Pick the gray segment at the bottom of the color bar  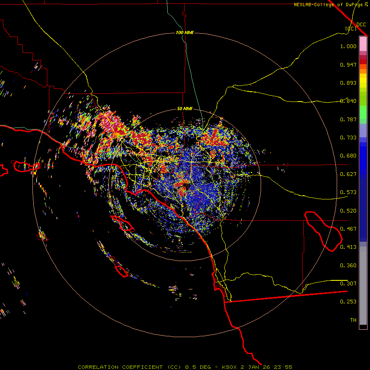click(363, 286)
